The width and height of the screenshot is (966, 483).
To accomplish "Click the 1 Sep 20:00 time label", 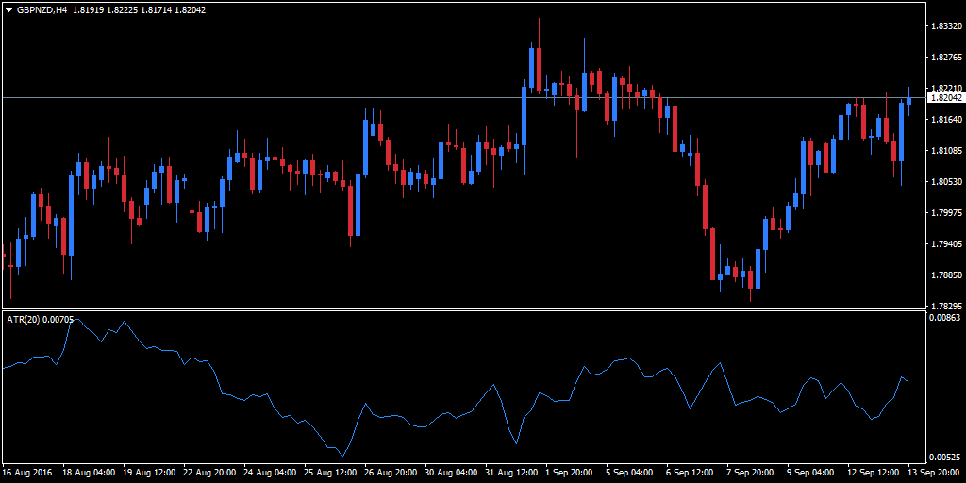I will [569, 473].
